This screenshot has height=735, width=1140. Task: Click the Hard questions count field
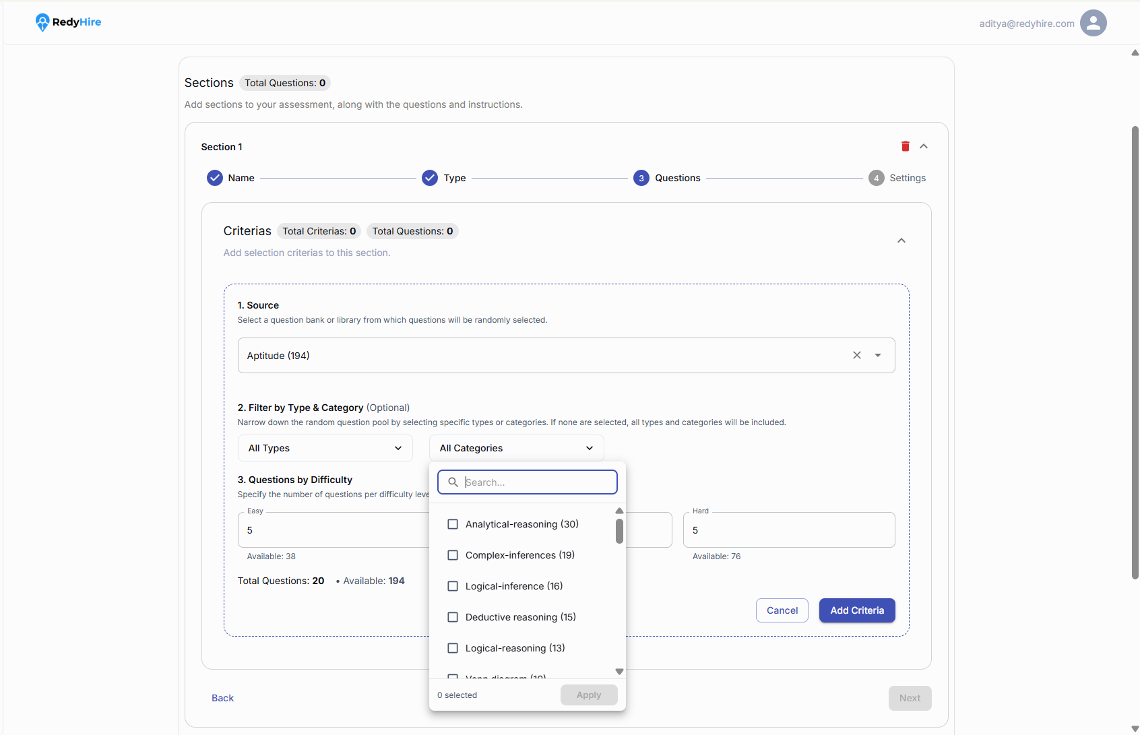pyautogui.click(x=789, y=530)
